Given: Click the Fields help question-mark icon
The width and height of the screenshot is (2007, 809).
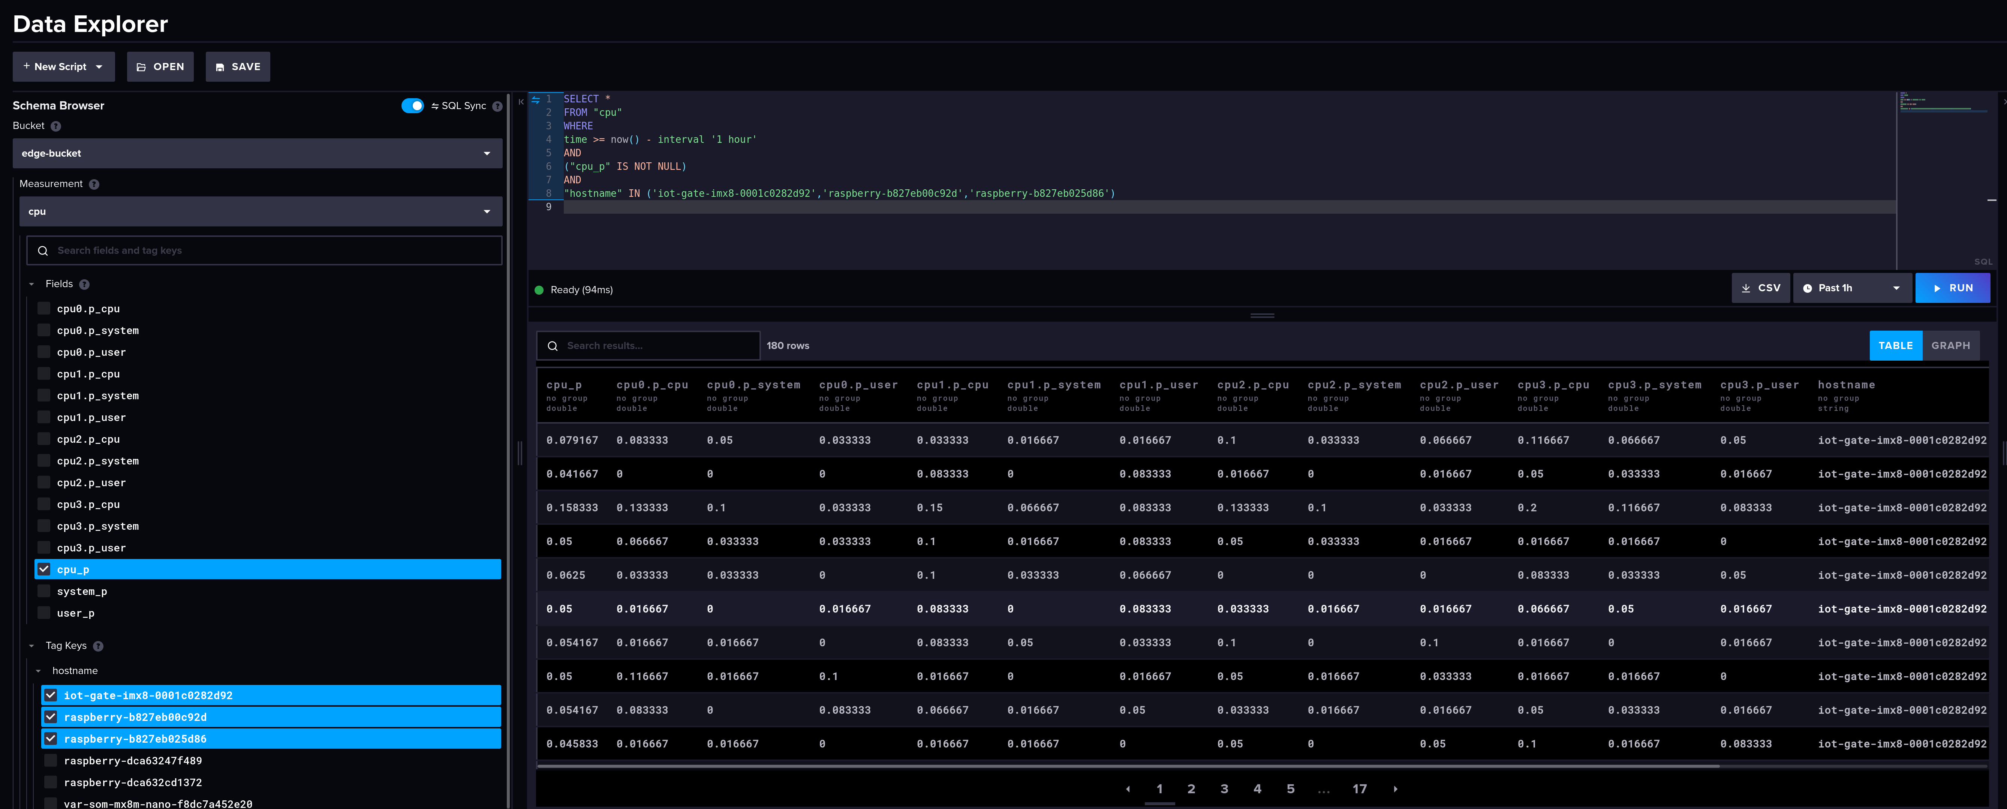Looking at the screenshot, I should [x=84, y=285].
